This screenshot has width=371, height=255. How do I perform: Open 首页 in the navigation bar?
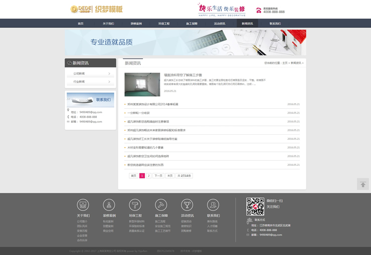80,24
